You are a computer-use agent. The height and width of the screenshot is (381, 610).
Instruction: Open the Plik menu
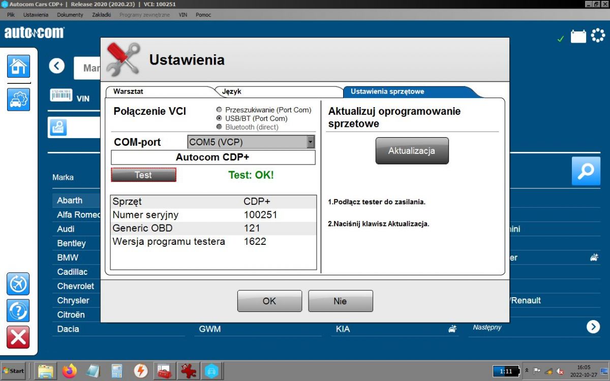(11, 15)
